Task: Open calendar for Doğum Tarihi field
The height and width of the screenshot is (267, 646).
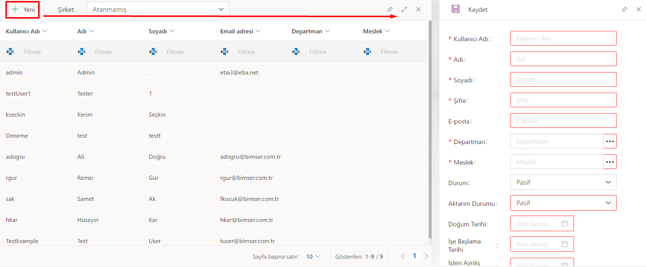Action: click(x=564, y=223)
